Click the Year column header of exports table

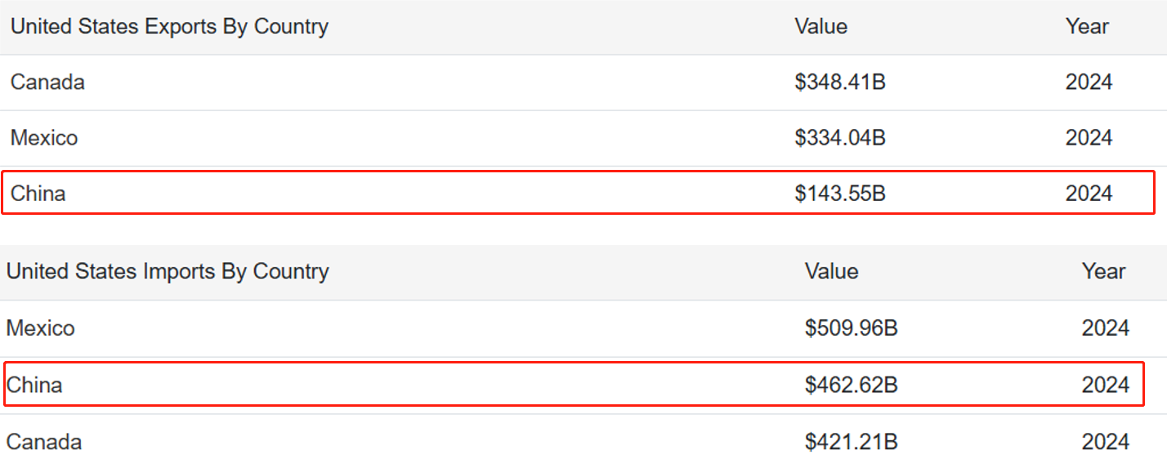1087,26
